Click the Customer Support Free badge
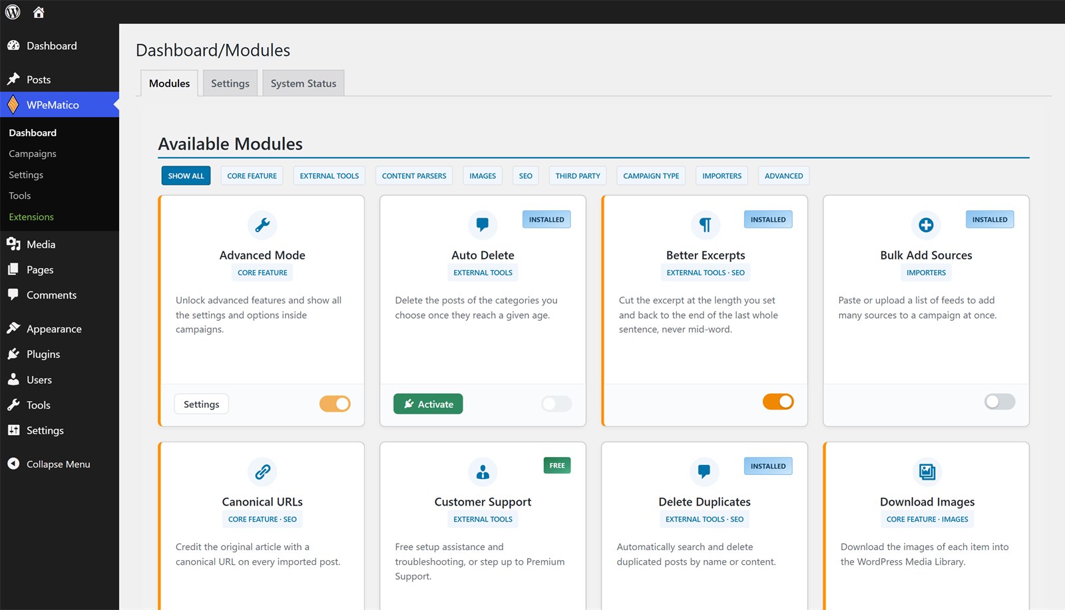Viewport: 1065px width, 610px height. tap(557, 466)
